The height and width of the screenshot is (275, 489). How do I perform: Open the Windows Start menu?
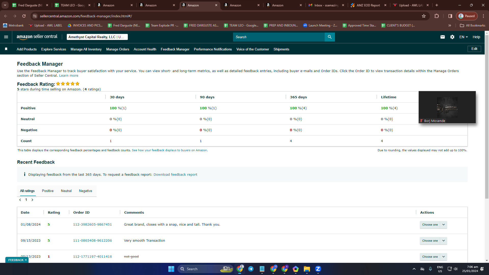coord(171,269)
